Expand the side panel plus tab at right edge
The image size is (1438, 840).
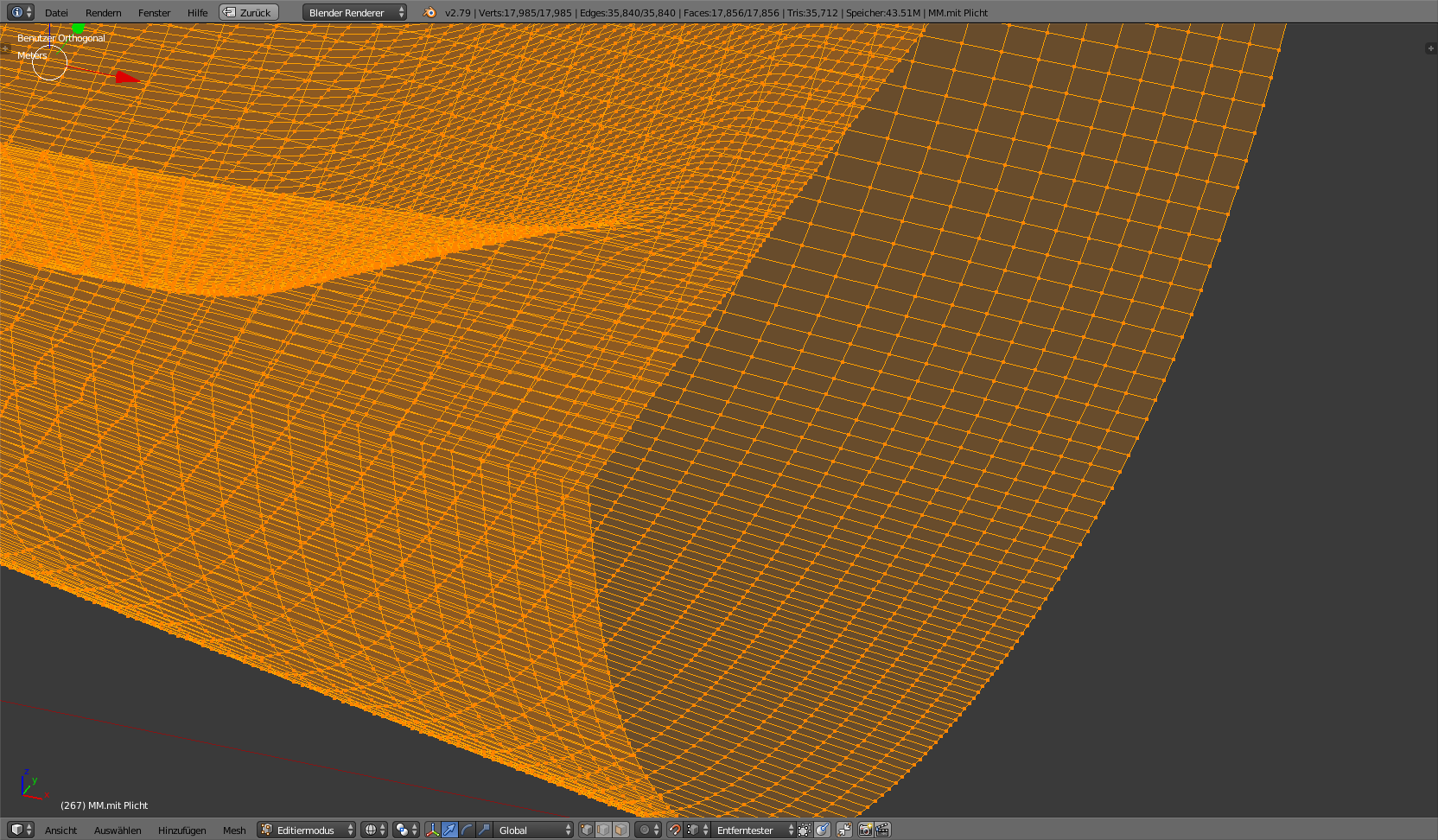(1430, 48)
